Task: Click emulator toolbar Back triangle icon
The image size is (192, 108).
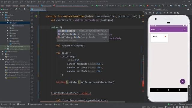Action: pyautogui.click(x=164, y=13)
